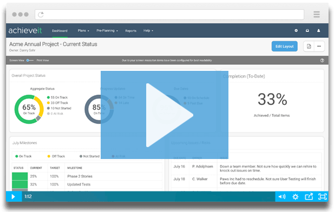Click the 85% On Time donut chart
Viewport: 334px width, 212px height.
pyautogui.click(x=99, y=109)
